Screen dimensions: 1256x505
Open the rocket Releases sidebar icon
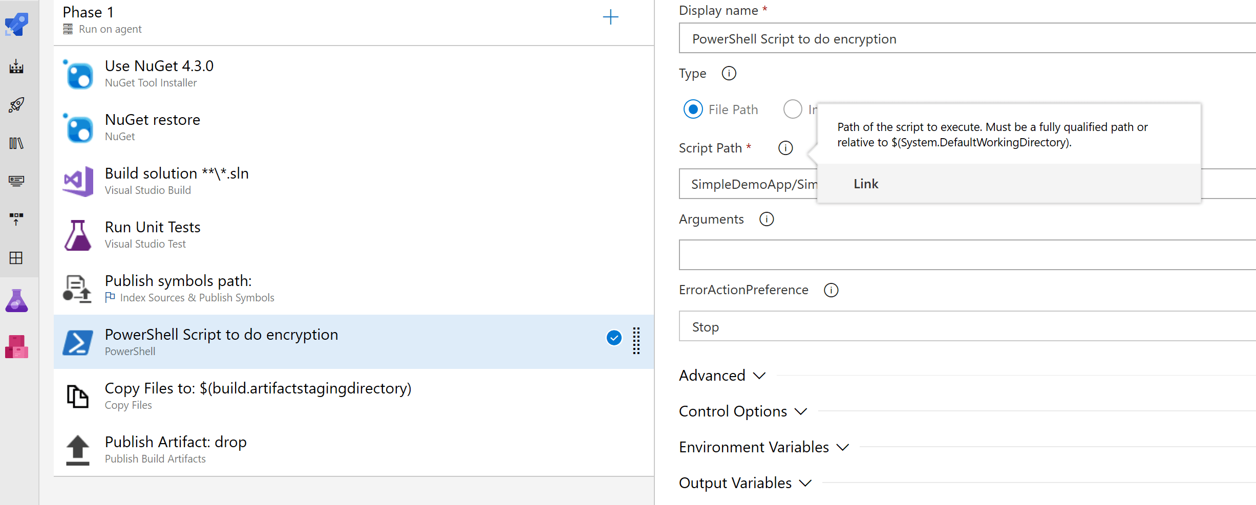(16, 105)
